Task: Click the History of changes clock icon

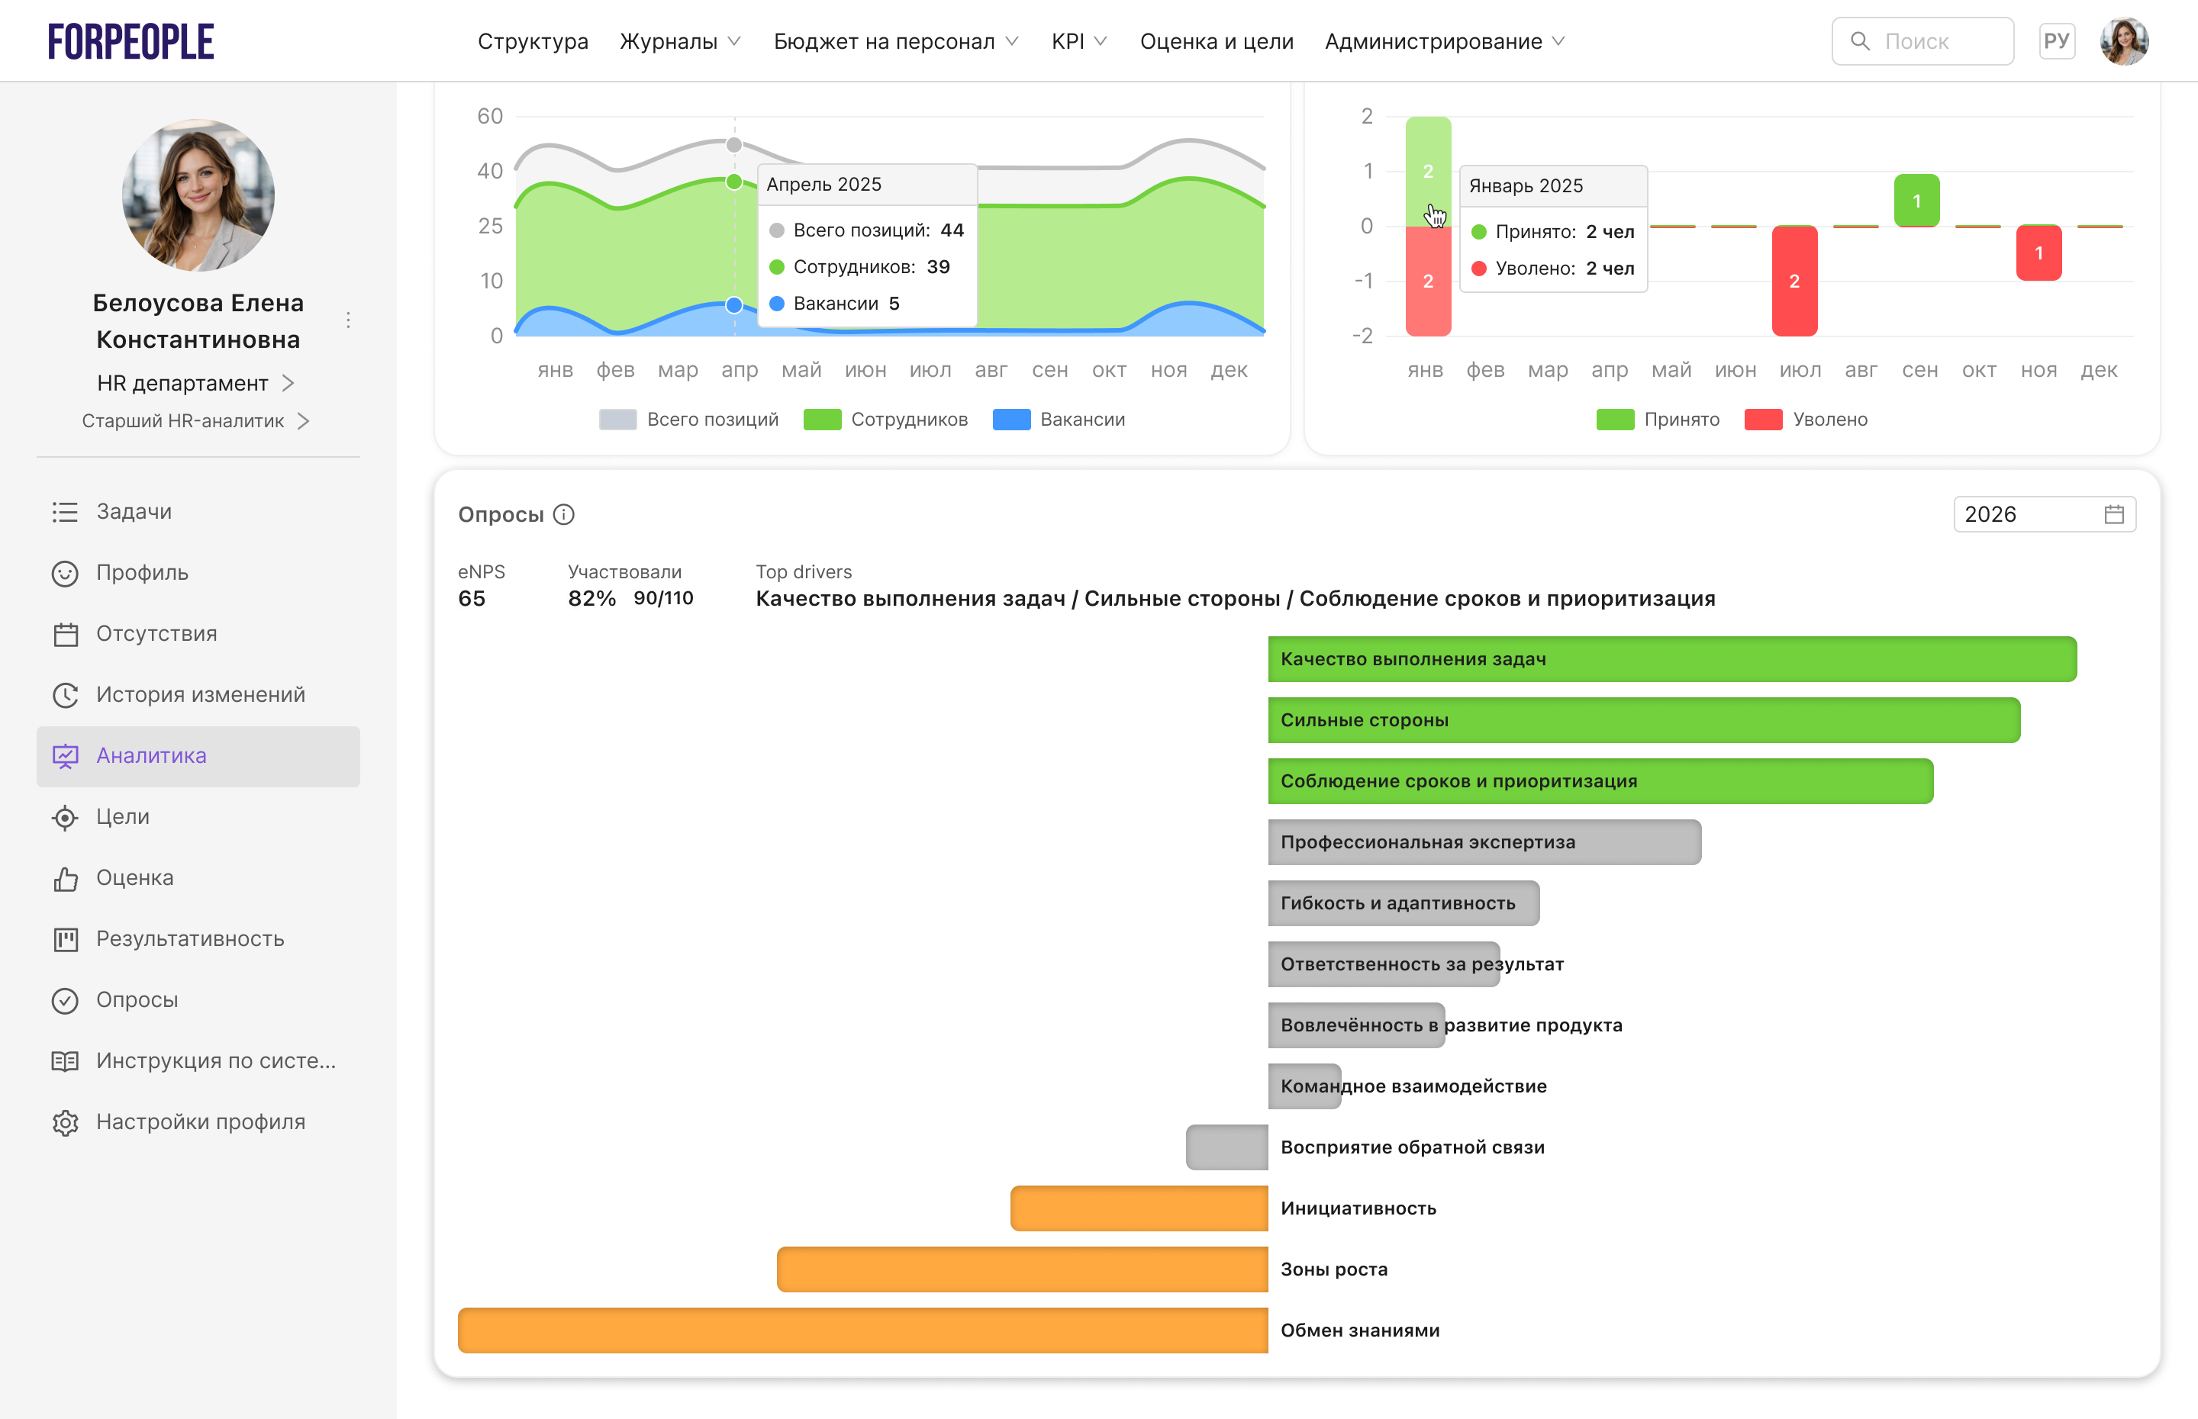Action: click(x=65, y=695)
